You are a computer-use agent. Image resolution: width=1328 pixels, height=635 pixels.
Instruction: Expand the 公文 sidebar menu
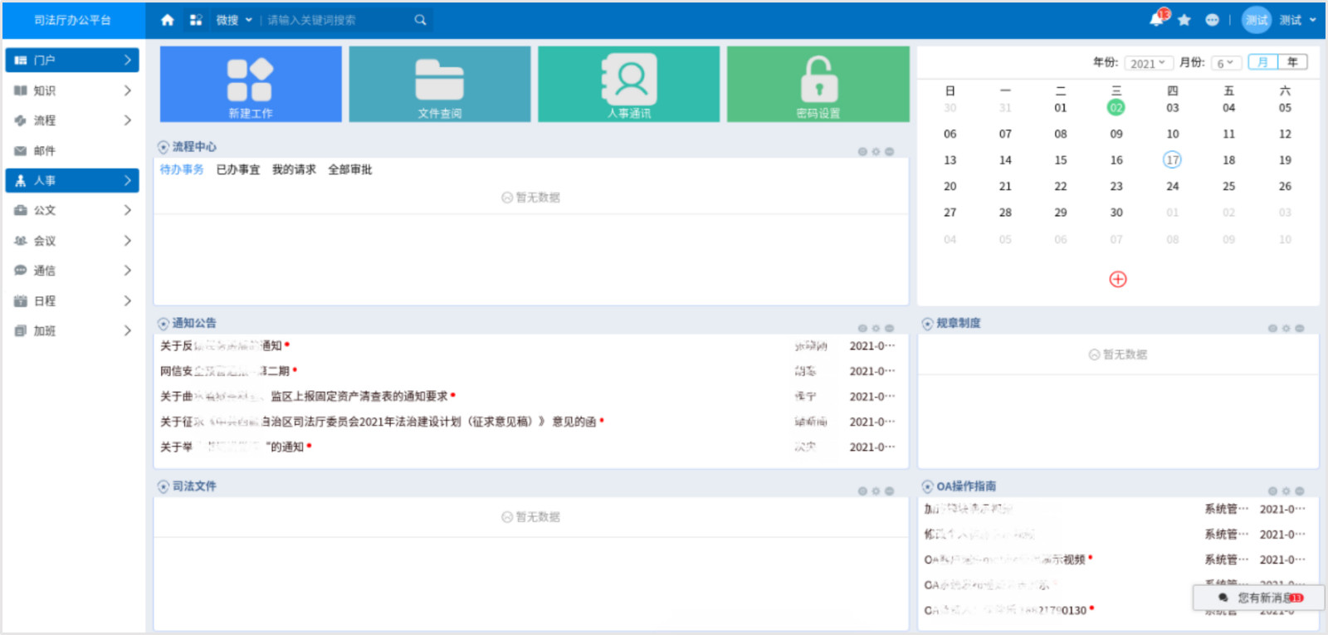[x=72, y=211]
